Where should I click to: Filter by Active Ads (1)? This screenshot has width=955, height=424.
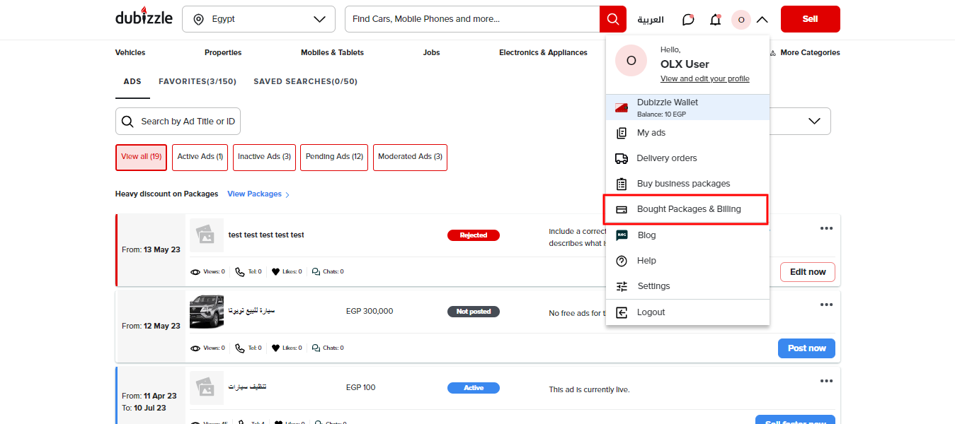(x=200, y=157)
